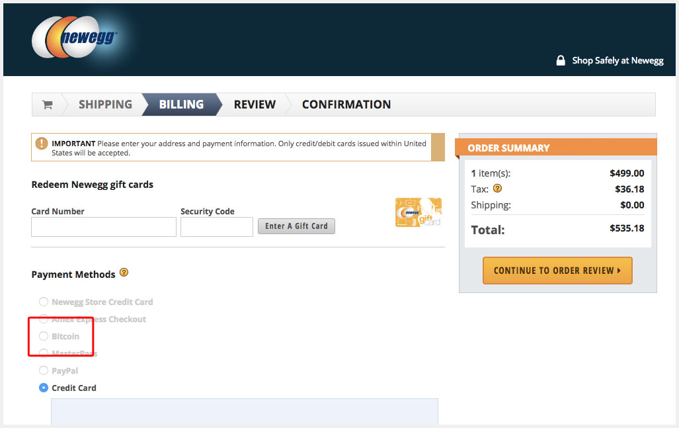Choose Bitcoin as payment method
679x428 pixels.
[x=43, y=336]
